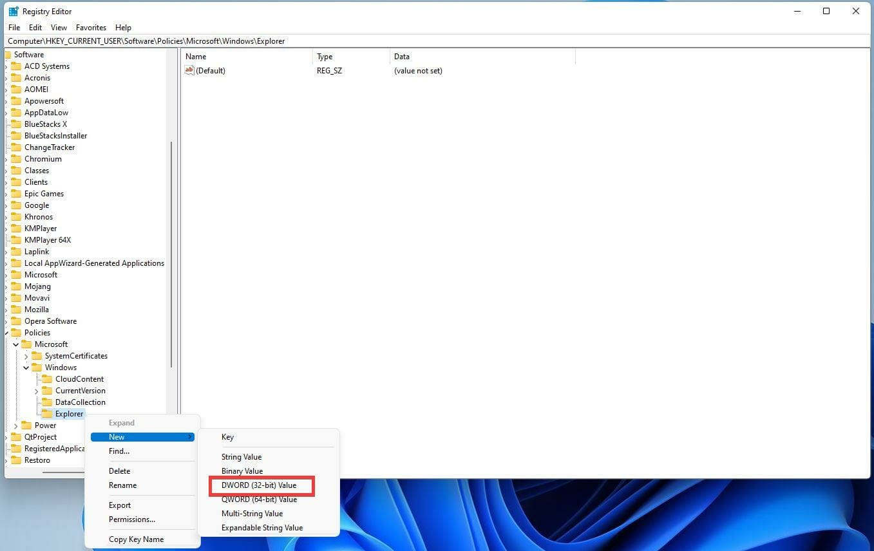Click the (Default) REG_SZ value icon
The image size is (874, 551).
pos(189,70)
